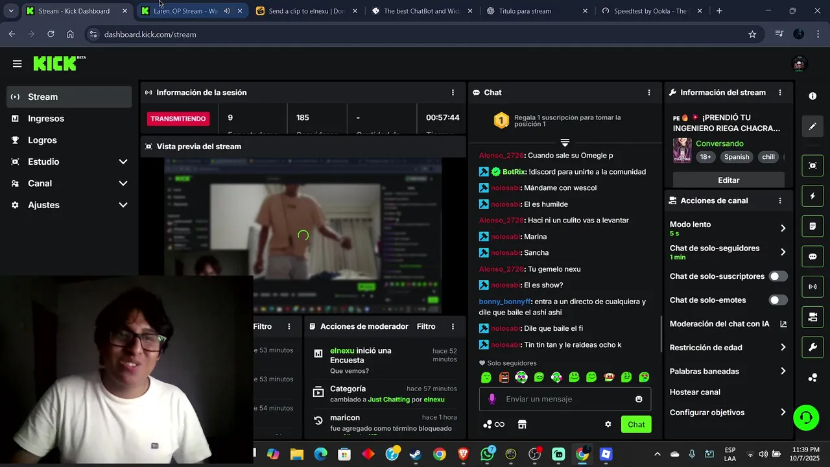Image resolution: width=830 pixels, height=467 pixels.
Task: Mute the Laren_OP Stream tab audio
Action: (x=227, y=11)
